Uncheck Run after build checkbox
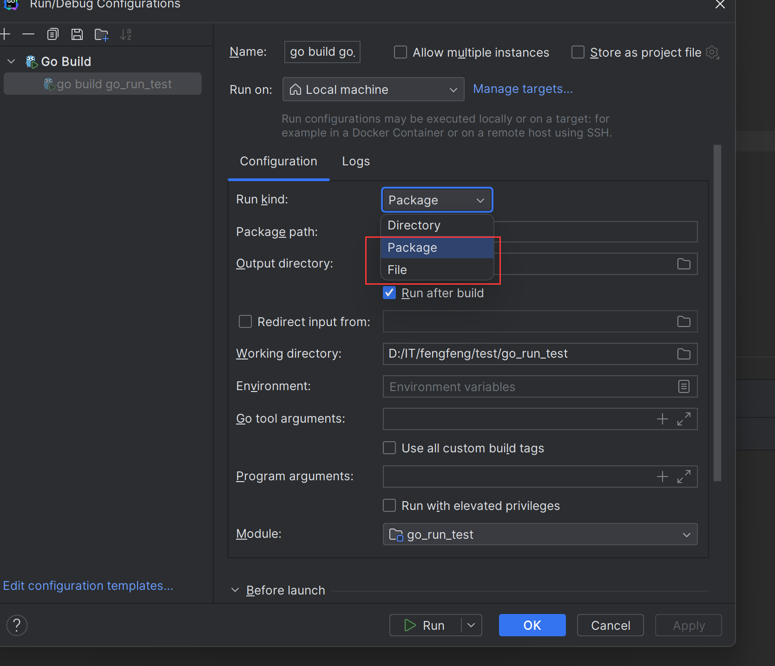This screenshot has width=775, height=666. click(389, 293)
